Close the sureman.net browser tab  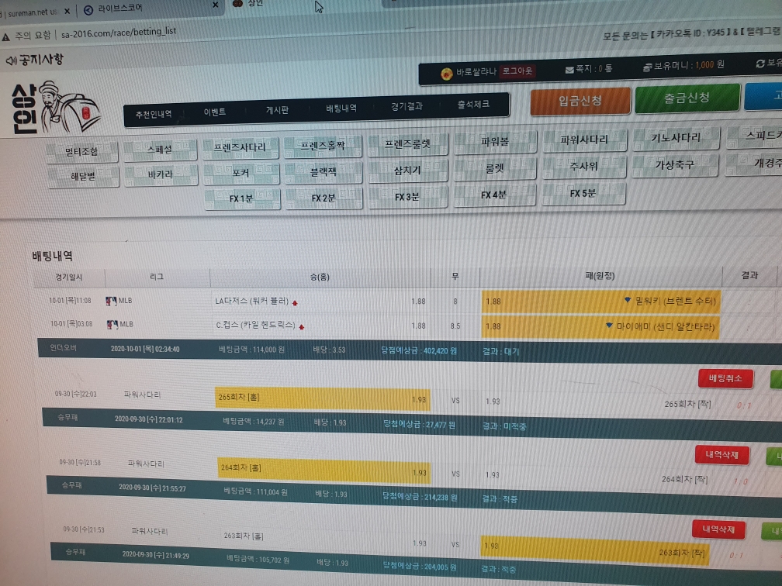66,10
